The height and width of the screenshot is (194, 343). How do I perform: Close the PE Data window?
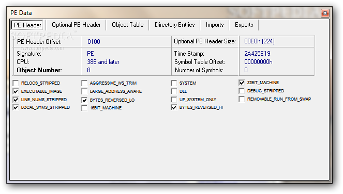pos(325,13)
